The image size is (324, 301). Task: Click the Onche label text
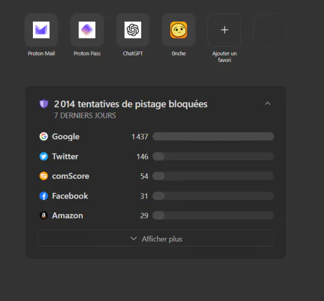(x=178, y=54)
